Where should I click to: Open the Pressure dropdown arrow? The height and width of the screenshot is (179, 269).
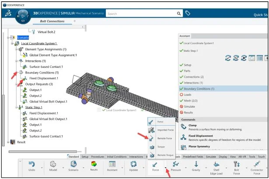(x=186, y=168)
